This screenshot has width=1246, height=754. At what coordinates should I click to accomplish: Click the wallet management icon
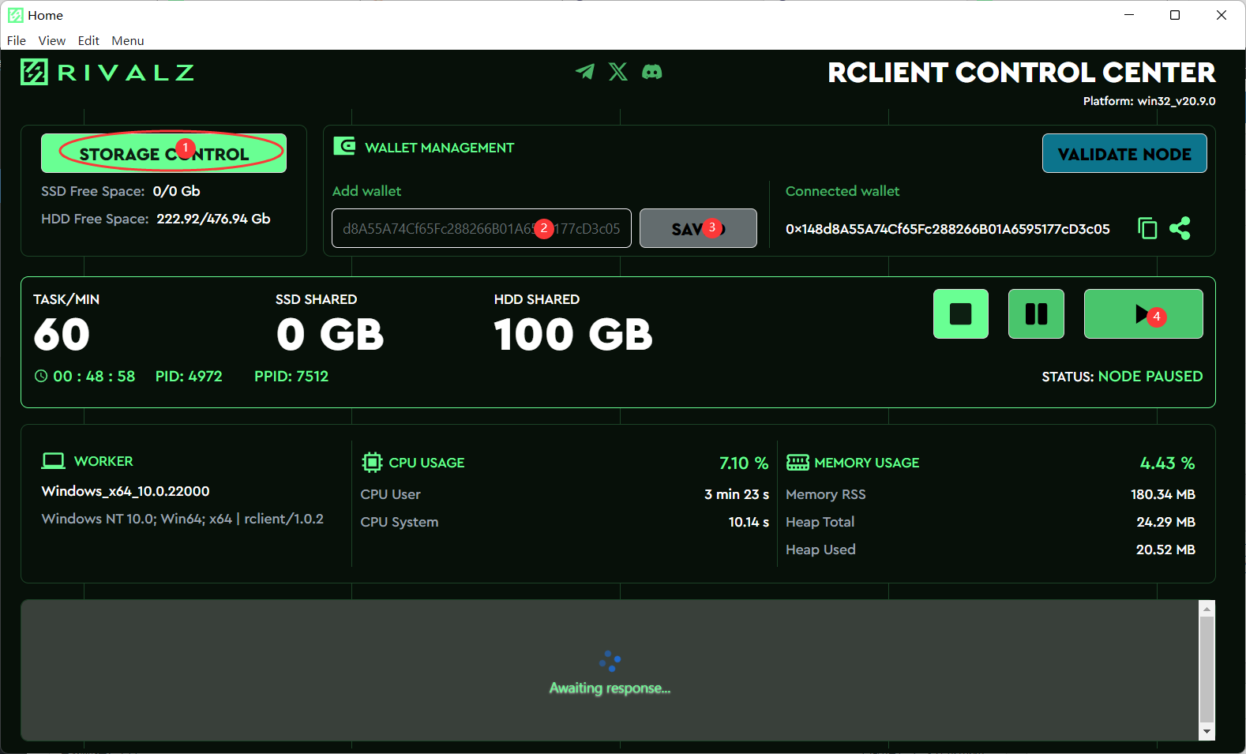tap(344, 146)
